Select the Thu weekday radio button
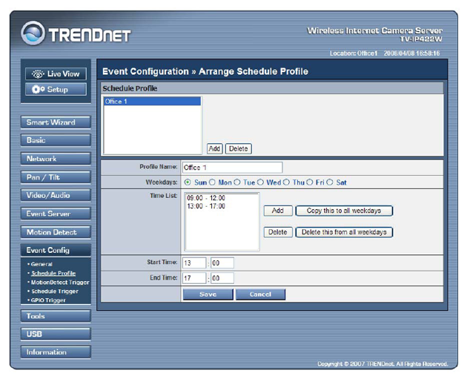The image size is (467, 376). tap(286, 182)
